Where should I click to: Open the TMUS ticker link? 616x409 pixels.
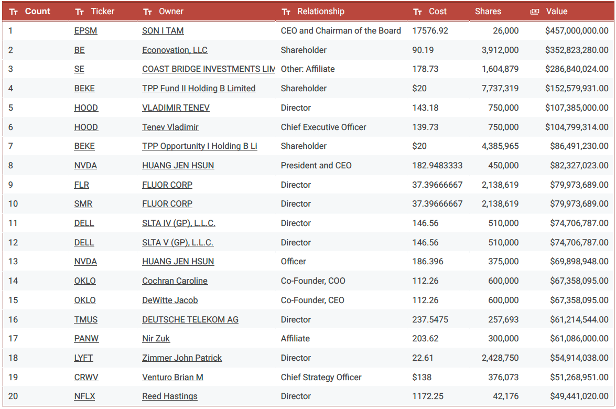(x=86, y=319)
